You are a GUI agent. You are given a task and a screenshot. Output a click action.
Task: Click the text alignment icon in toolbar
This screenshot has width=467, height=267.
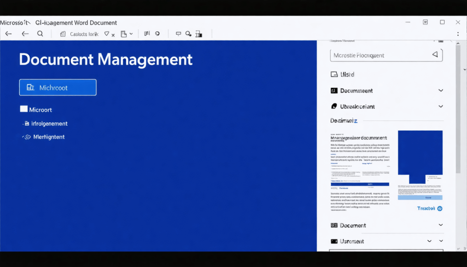pos(147,34)
